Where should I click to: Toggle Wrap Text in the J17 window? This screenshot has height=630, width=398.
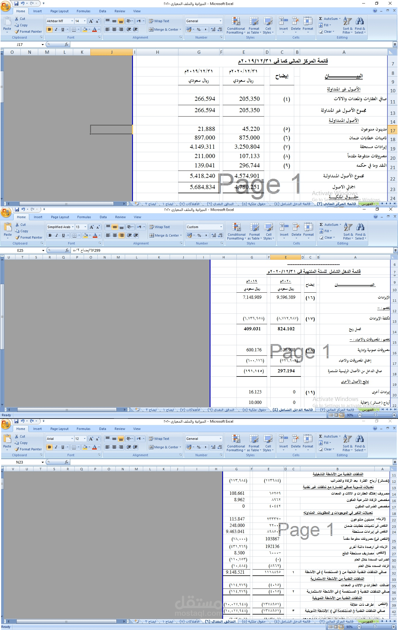pyautogui.click(x=159, y=21)
